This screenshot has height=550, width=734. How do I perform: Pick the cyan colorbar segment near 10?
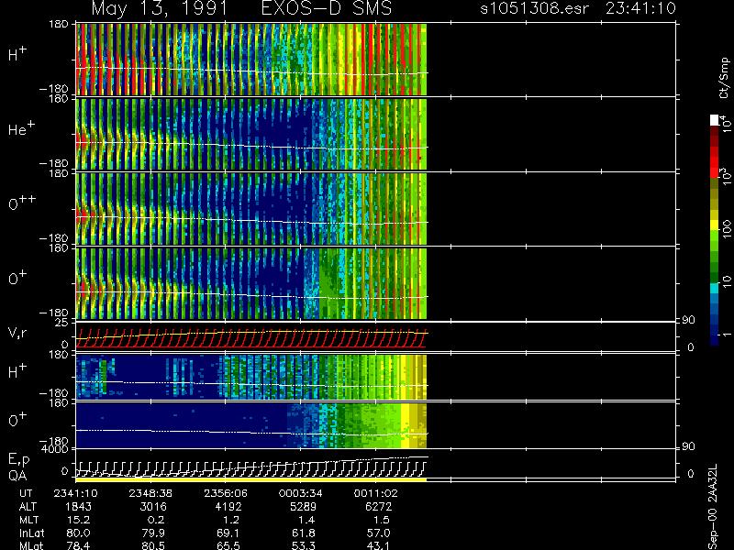click(715, 288)
